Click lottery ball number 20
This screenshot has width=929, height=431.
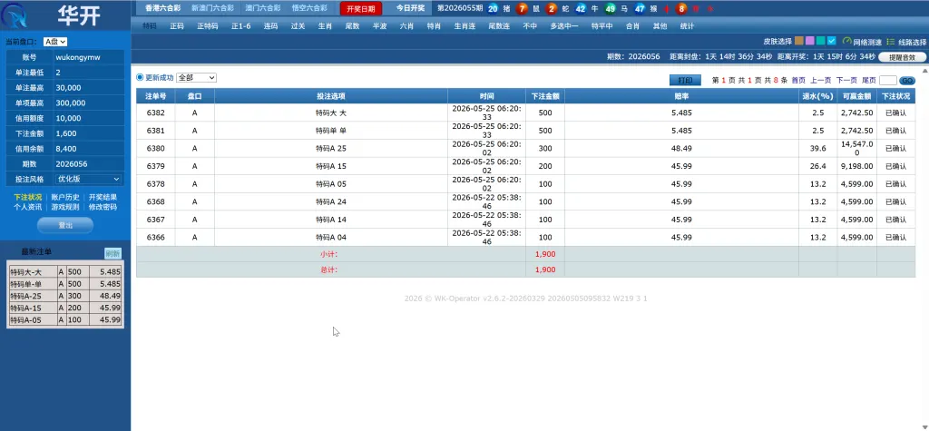pyautogui.click(x=493, y=9)
